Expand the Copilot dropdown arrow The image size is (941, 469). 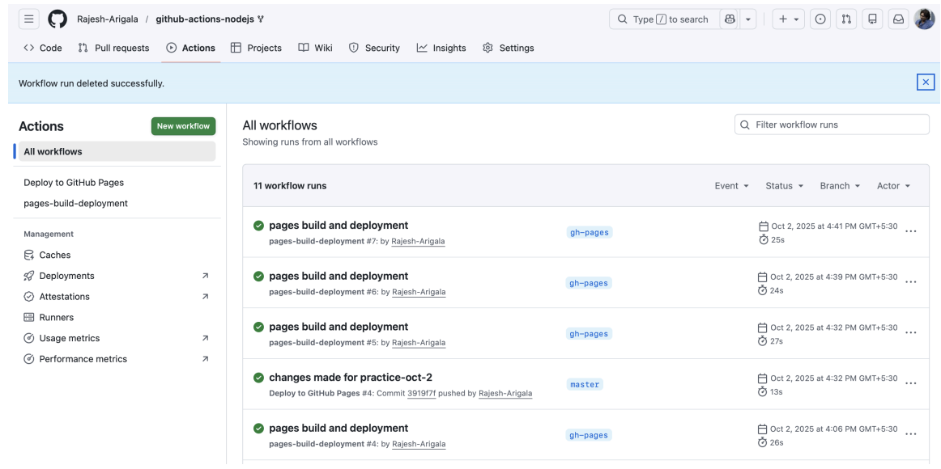click(x=747, y=19)
